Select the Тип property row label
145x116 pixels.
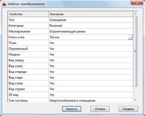[28, 20]
